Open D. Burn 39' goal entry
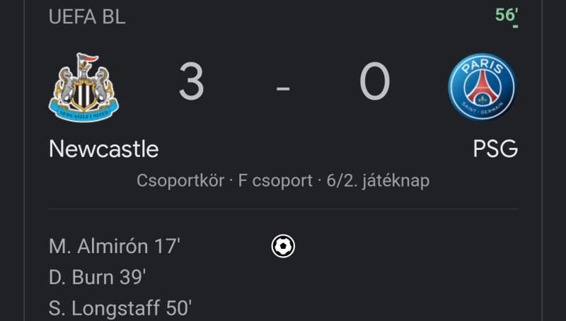 coord(97,277)
